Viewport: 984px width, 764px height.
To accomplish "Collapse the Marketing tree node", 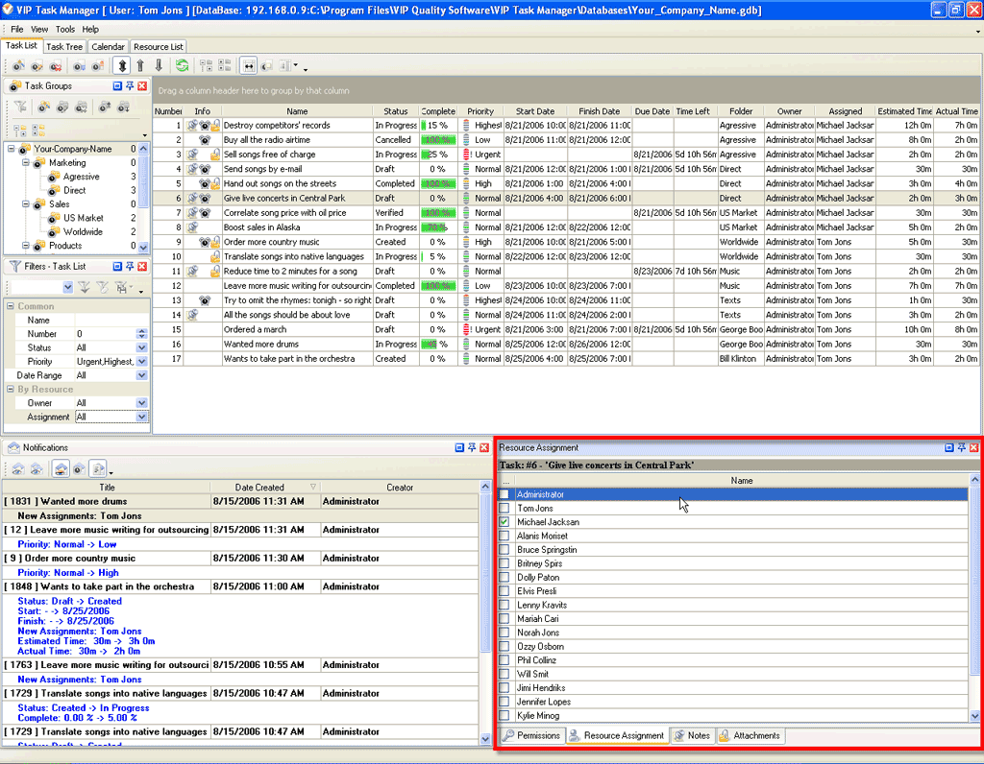I will pos(25,163).
